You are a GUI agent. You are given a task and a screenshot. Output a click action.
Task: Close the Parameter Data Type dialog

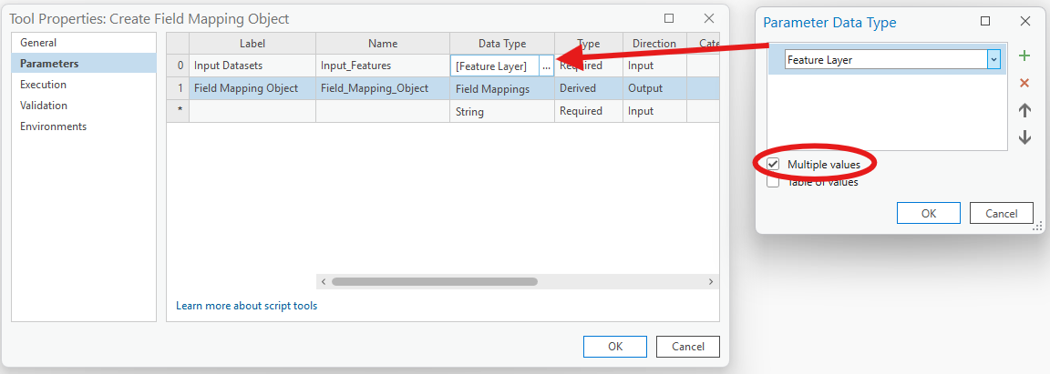point(1025,22)
